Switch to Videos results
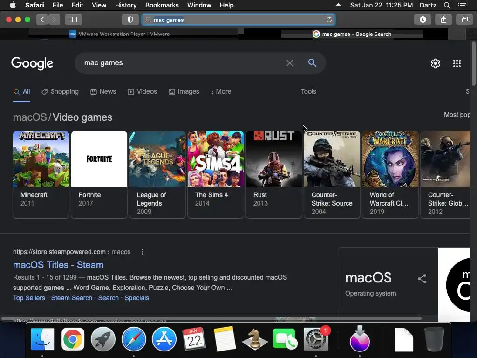 [x=143, y=91]
